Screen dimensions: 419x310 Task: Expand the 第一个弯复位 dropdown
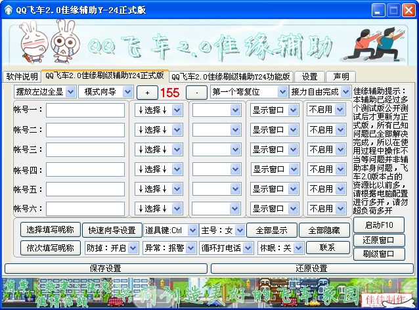coord(249,92)
